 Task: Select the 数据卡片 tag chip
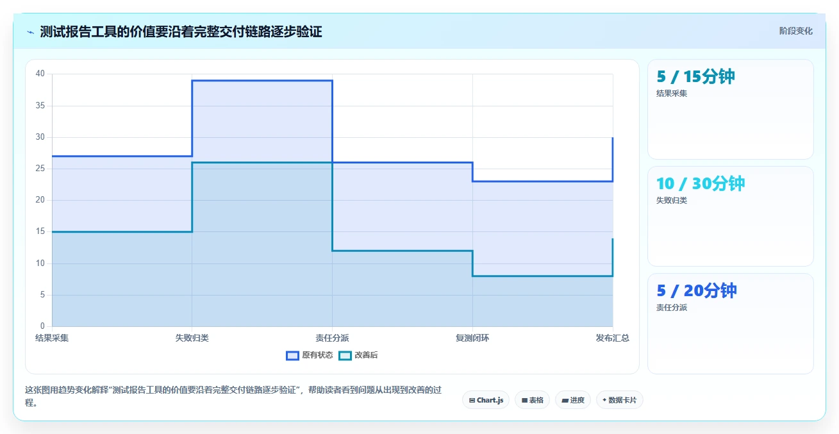click(x=620, y=400)
